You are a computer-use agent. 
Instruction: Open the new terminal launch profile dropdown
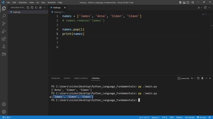tap(194, 78)
